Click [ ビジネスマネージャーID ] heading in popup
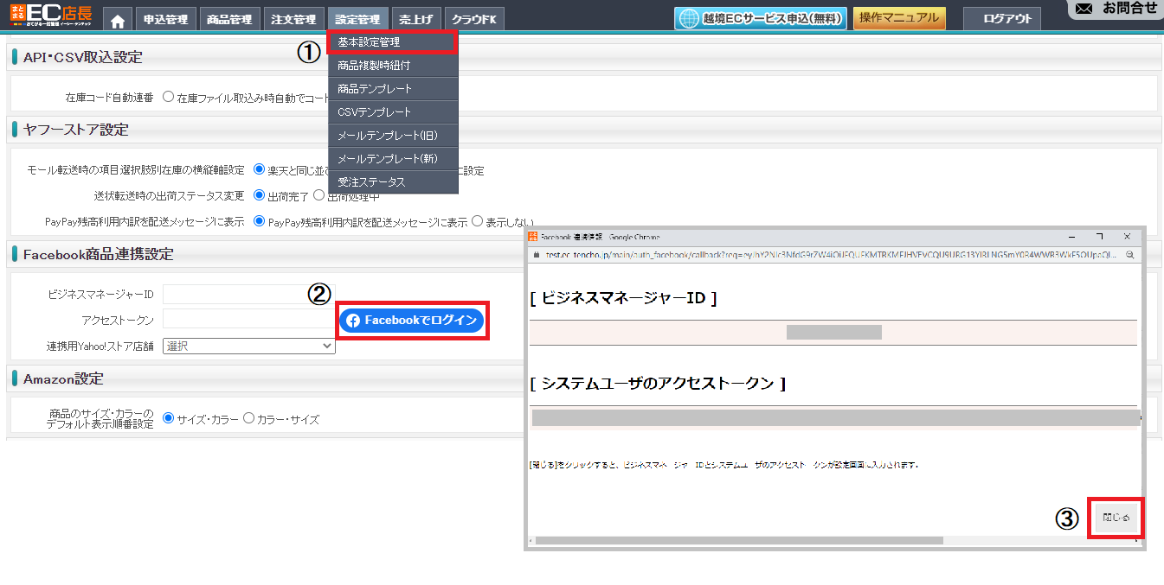 (x=623, y=298)
